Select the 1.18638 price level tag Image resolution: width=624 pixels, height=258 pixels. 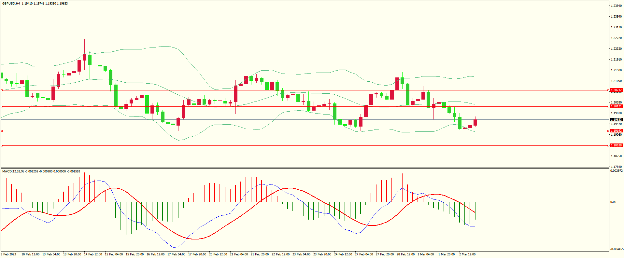coord(616,145)
